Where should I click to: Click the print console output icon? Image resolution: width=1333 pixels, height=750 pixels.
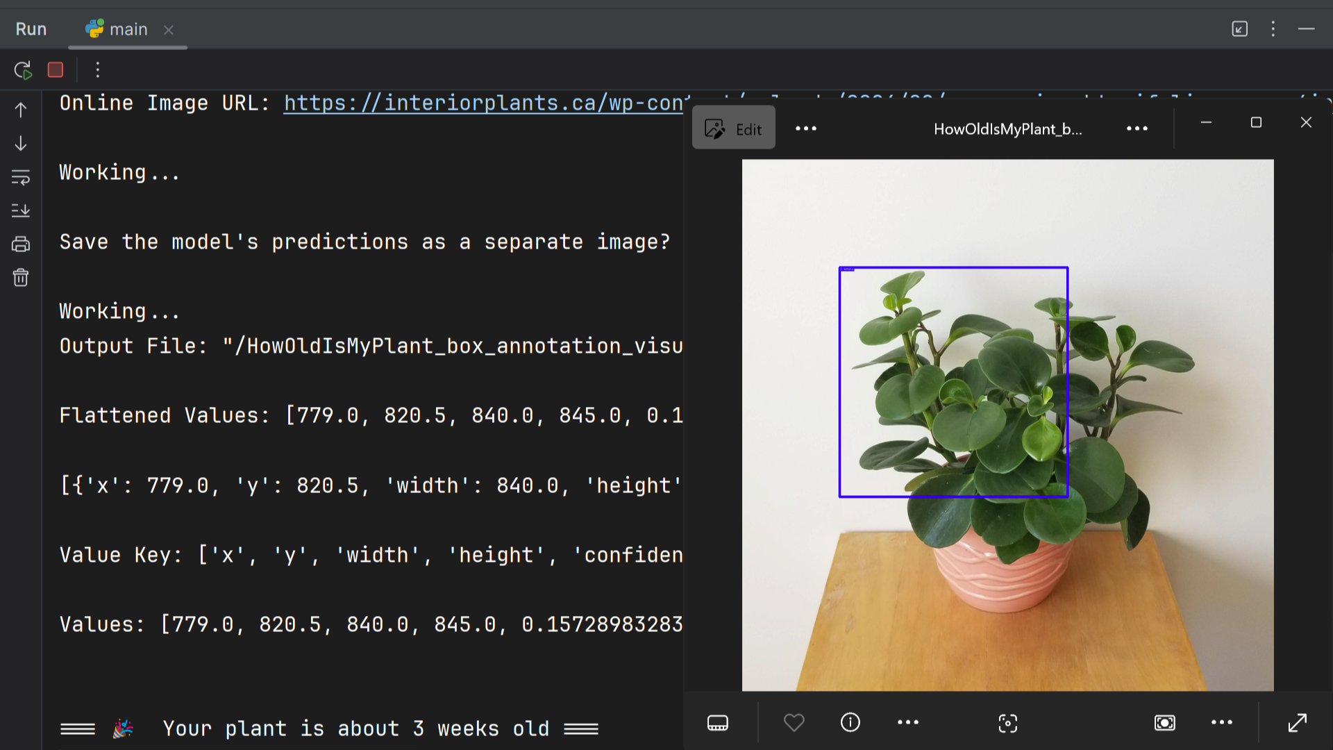coord(21,244)
